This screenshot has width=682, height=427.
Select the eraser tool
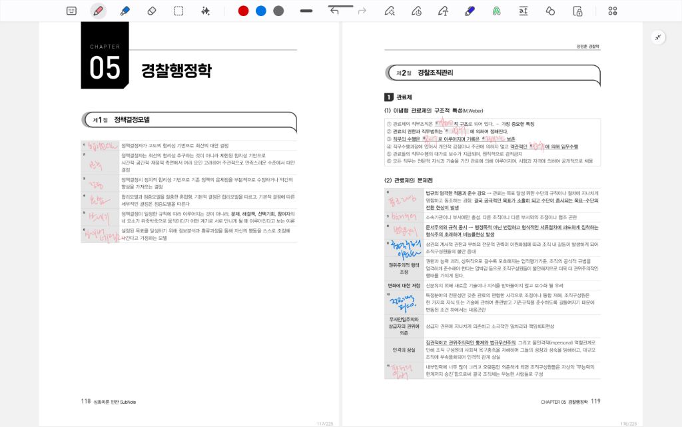click(152, 11)
